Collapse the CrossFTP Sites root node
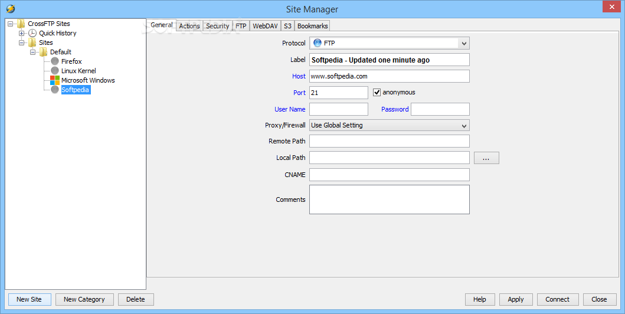The width and height of the screenshot is (625, 314). tap(11, 24)
